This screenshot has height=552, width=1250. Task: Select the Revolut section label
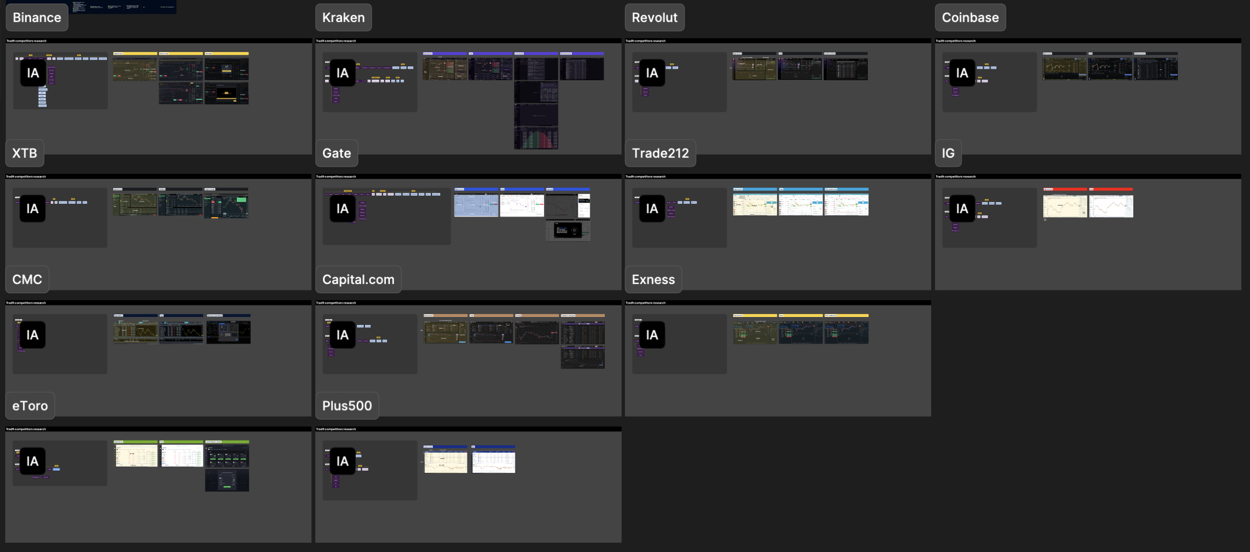[654, 17]
